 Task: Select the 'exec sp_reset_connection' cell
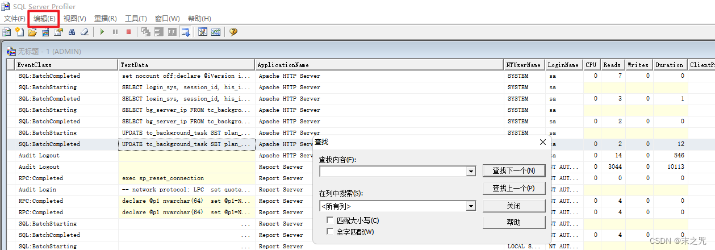(x=187, y=178)
